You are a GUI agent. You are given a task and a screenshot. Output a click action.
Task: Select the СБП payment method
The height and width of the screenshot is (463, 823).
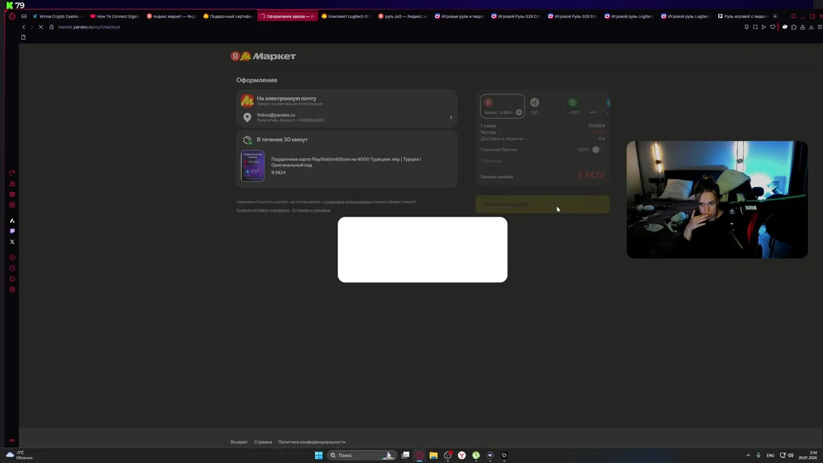tap(534, 106)
